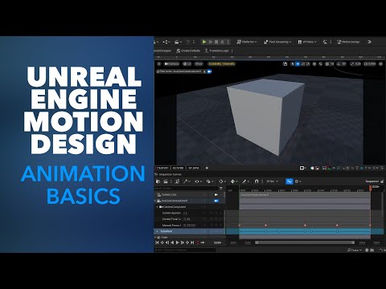The height and width of the screenshot is (289, 386).
Task: Jump to sequence start in playback controls
Action: [157, 242]
